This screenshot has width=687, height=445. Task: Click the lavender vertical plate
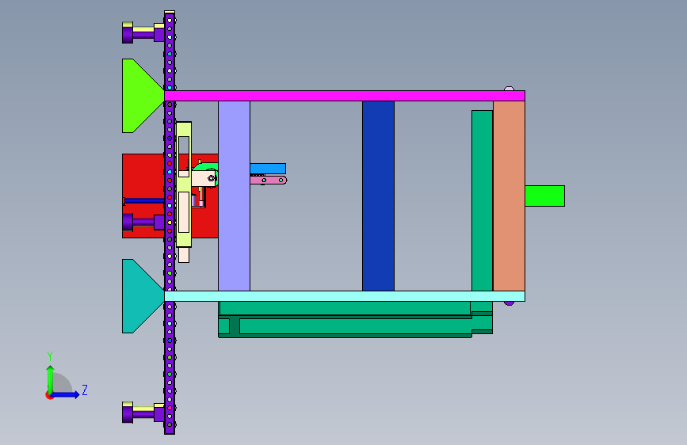(x=234, y=196)
